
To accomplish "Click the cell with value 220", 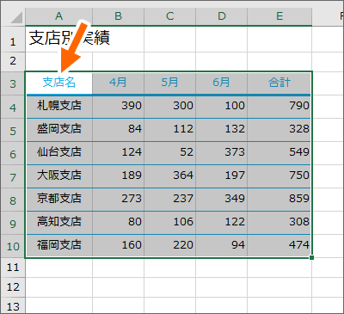I will (170, 246).
